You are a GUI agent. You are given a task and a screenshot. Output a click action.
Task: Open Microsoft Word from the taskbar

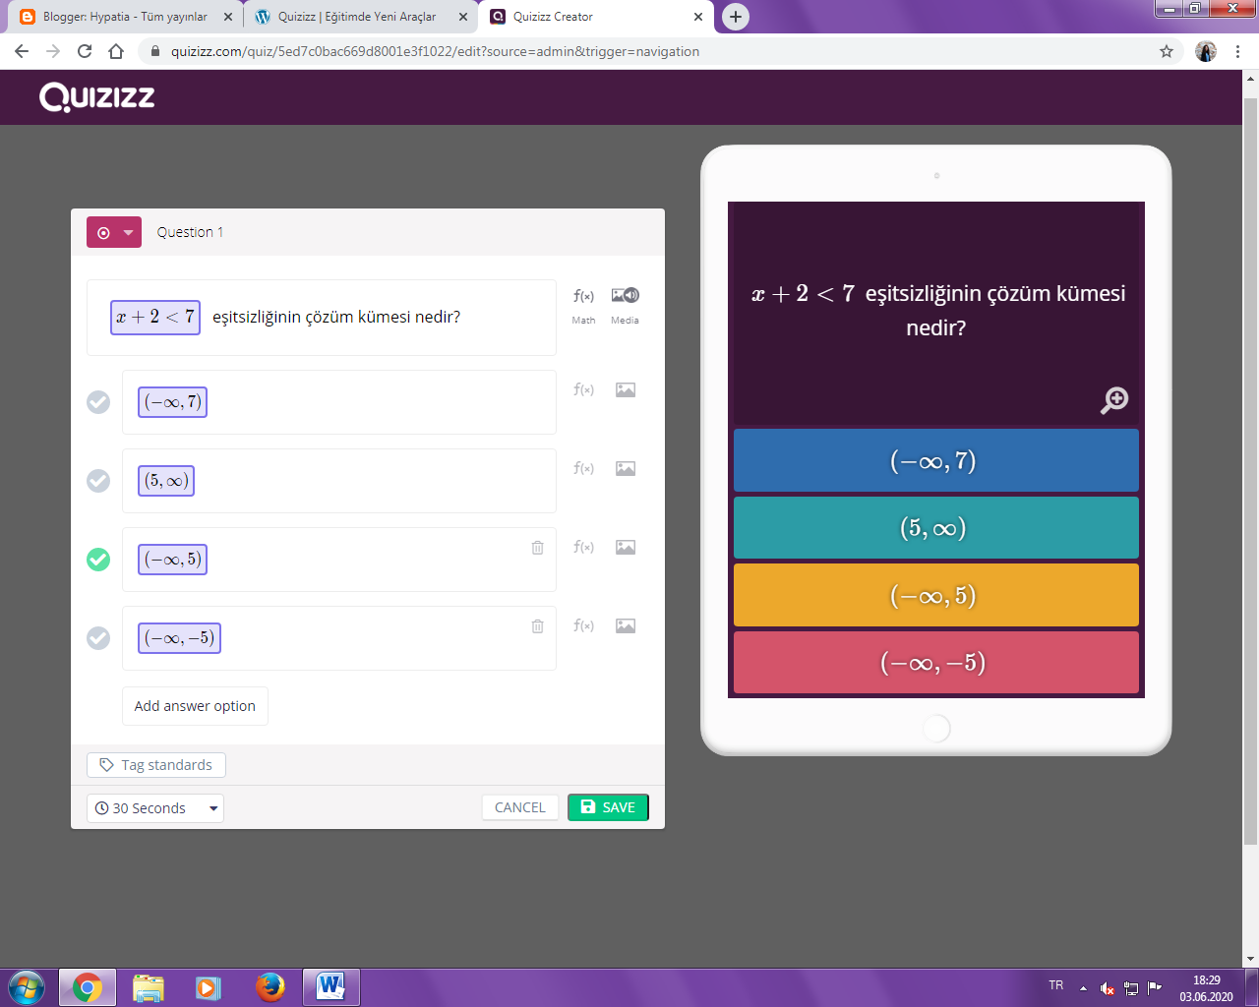pyautogui.click(x=331, y=986)
